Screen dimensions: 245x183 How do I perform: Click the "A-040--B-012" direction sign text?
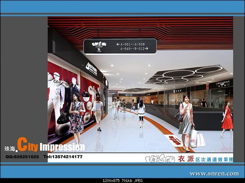click(x=133, y=49)
